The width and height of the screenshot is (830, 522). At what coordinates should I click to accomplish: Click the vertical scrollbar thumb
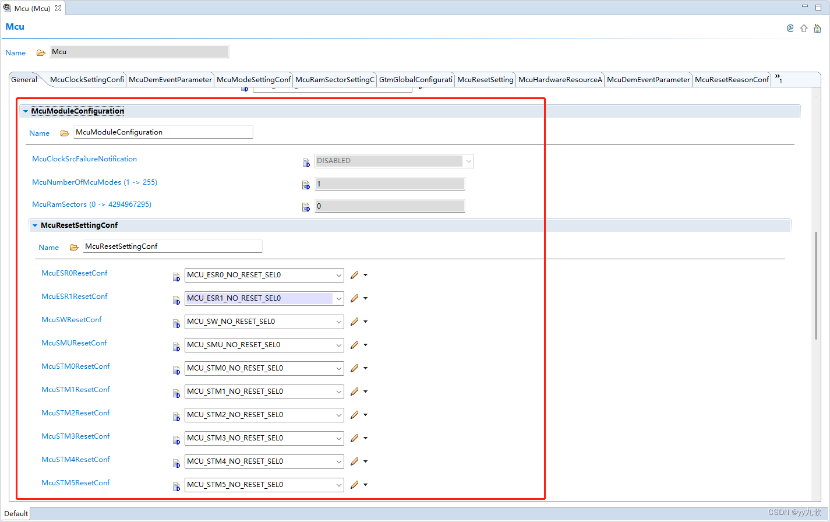(816, 285)
